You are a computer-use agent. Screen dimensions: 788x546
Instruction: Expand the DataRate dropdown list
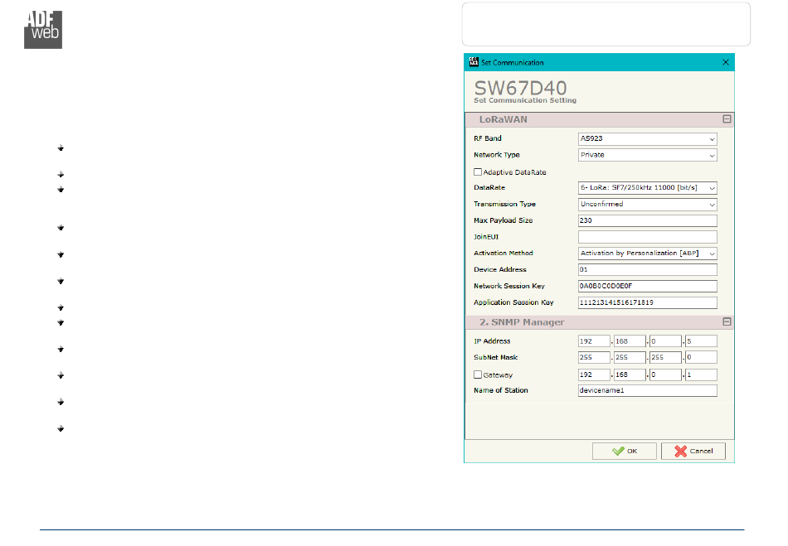(647, 188)
